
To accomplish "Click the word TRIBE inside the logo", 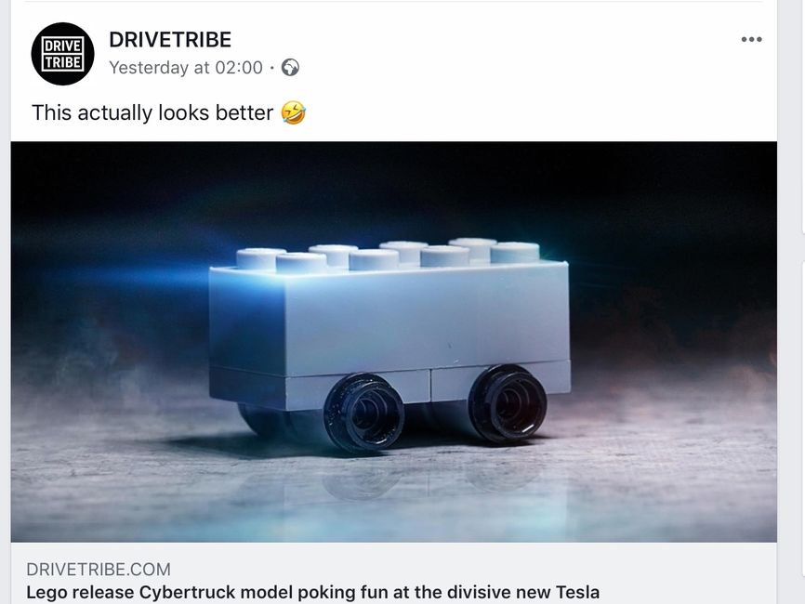I will click(62, 62).
